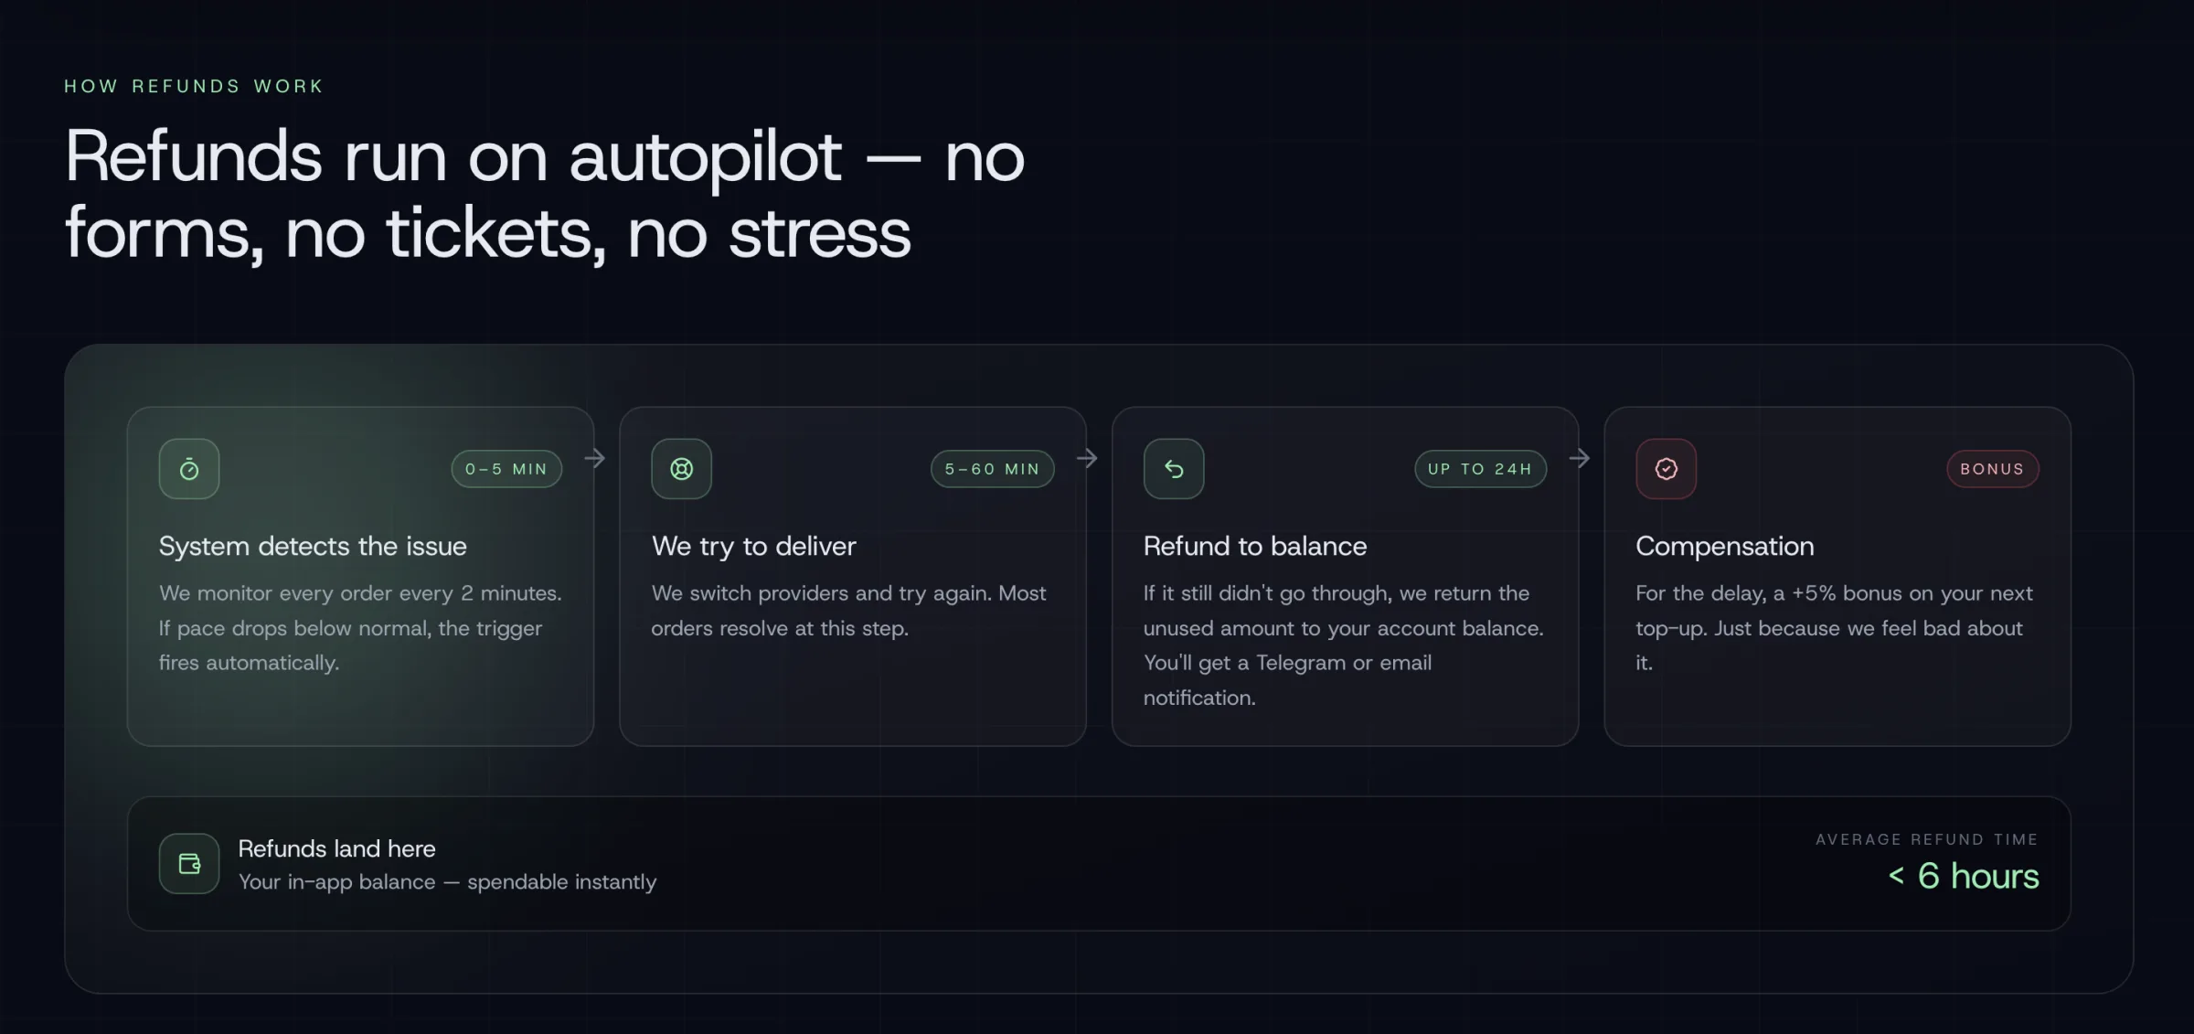The height and width of the screenshot is (1034, 2194).
Task: Click the System detects the issue title
Action: point(313,546)
